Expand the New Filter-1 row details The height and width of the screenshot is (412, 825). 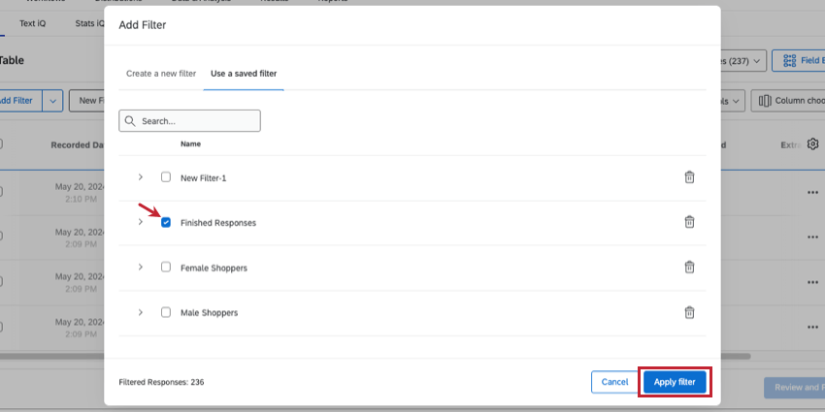(x=141, y=177)
